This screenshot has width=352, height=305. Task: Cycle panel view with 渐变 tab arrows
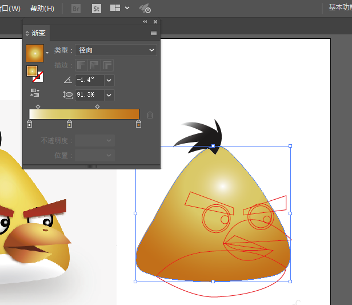click(x=27, y=34)
